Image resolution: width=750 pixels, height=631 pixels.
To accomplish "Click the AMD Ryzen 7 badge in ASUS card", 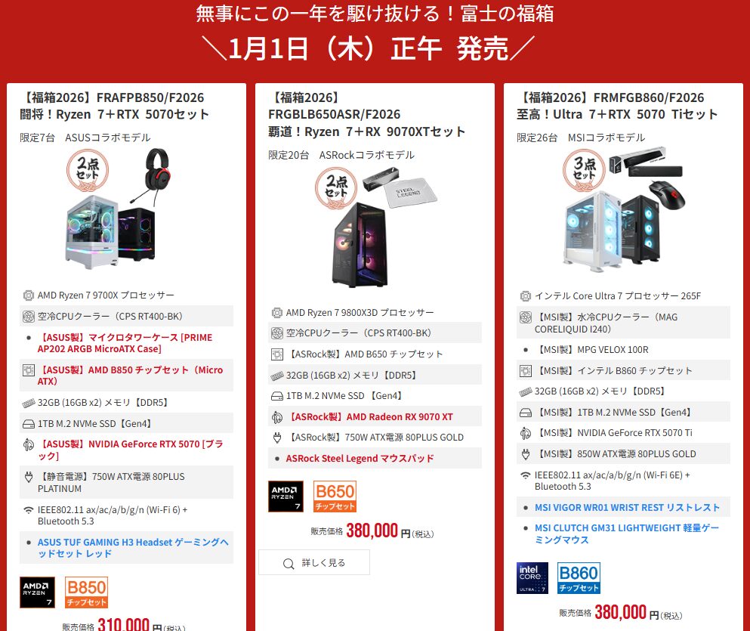I will (37, 592).
